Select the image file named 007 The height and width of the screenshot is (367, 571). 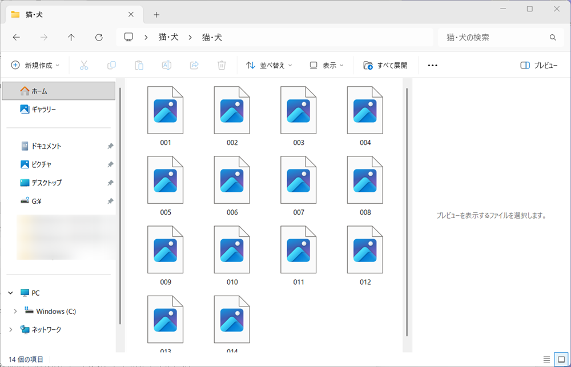coord(298,179)
